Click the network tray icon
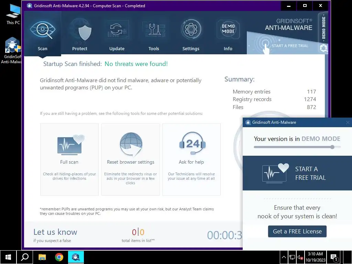The image size is (352, 264). (x=292, y=257)
